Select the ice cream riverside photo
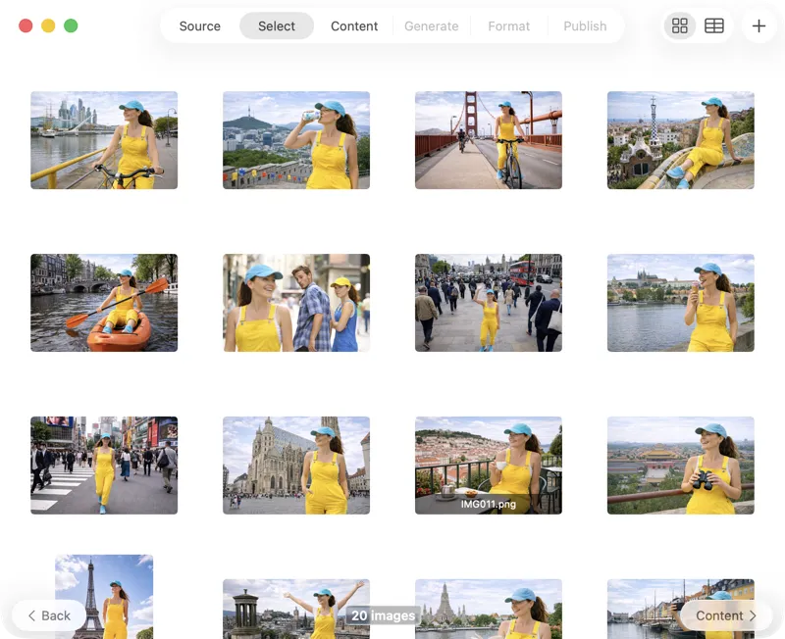 (x=681, y=303)
